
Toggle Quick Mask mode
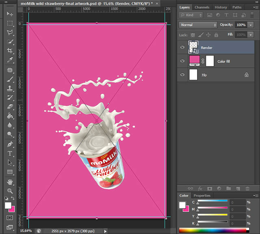coord(10,218)
